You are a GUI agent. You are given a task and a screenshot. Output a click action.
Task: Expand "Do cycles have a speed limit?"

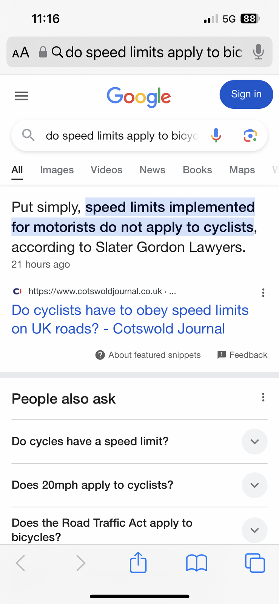tap(139, 441)
